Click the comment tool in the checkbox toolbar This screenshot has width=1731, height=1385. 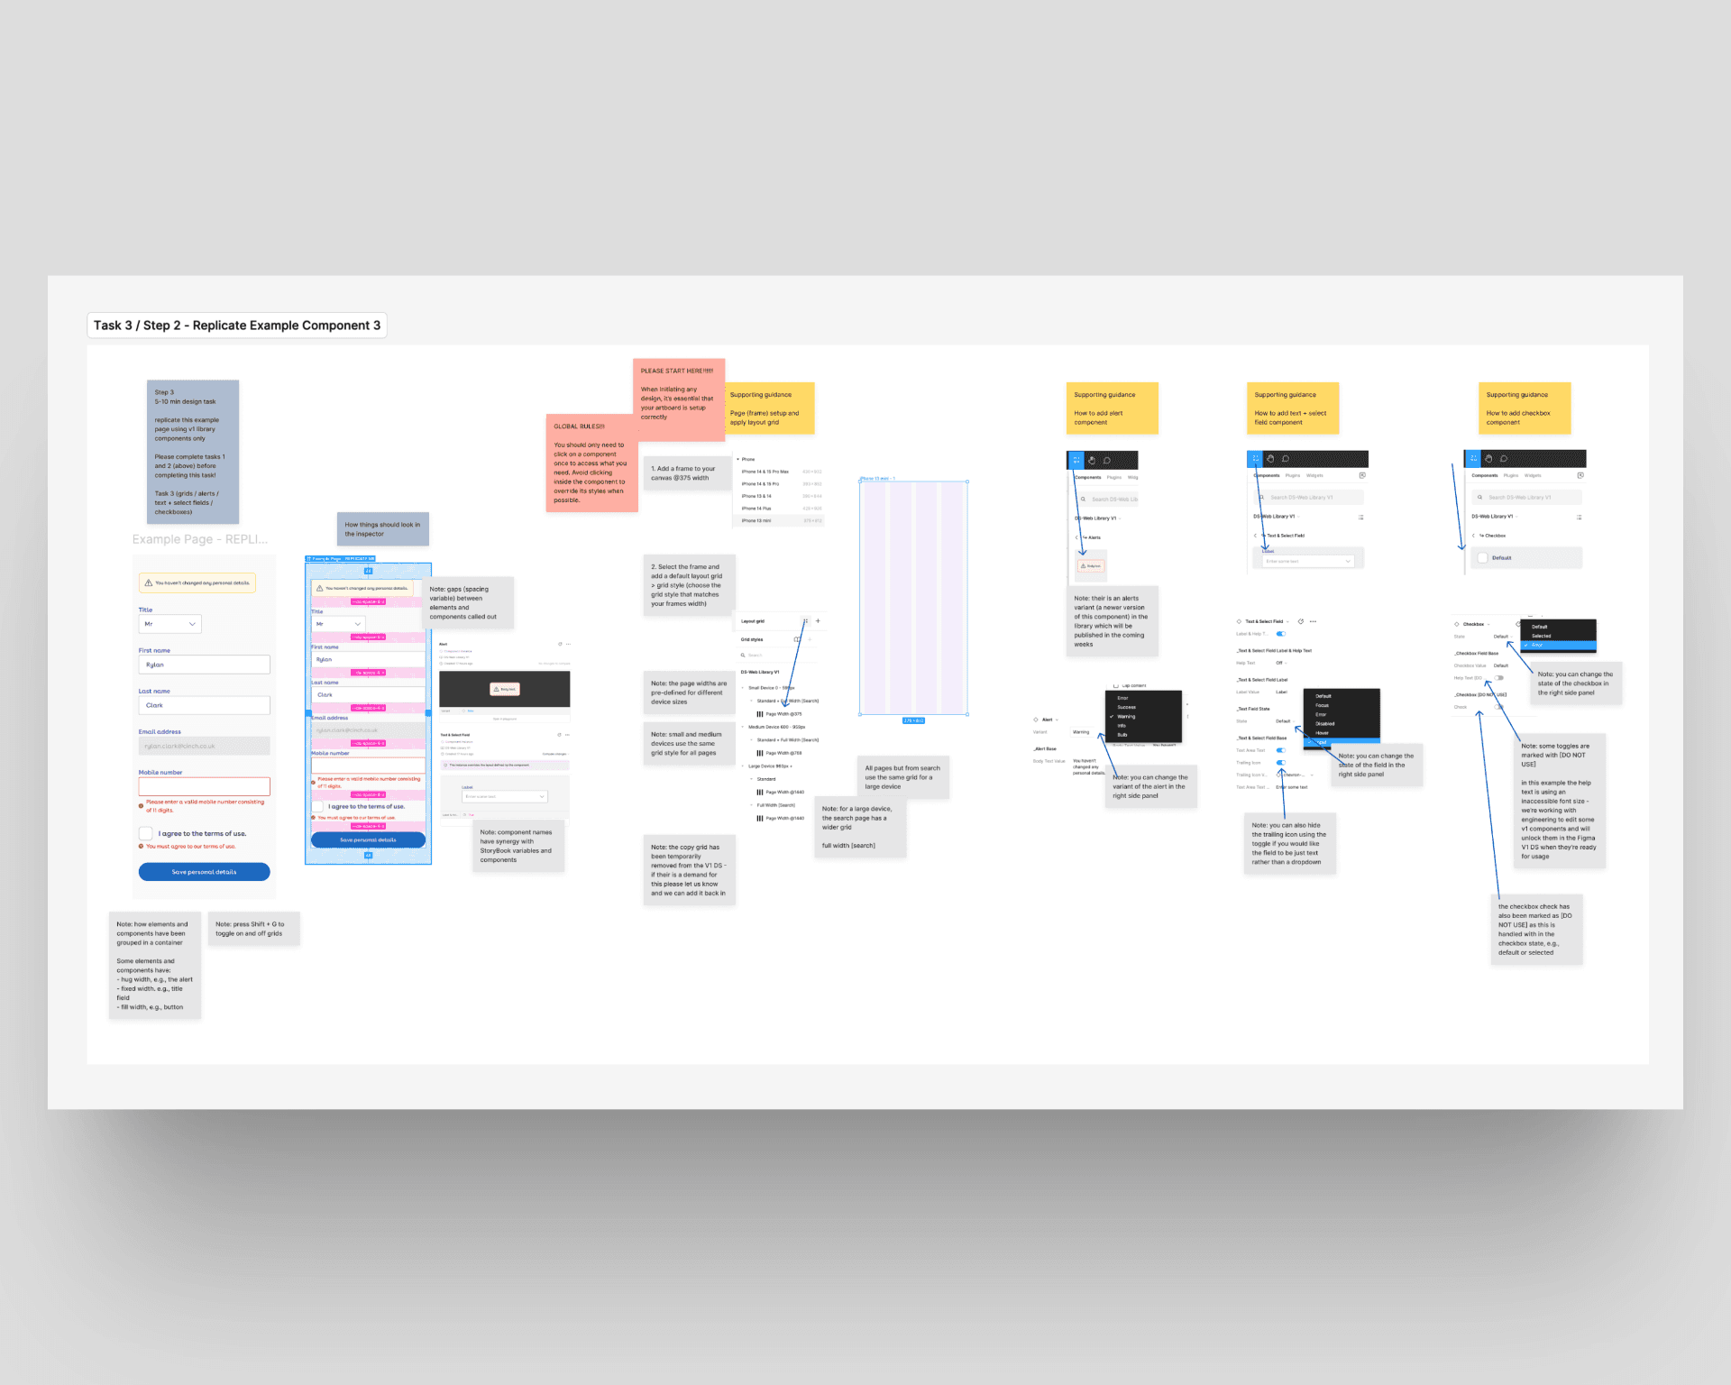(x=1504, y=459)
